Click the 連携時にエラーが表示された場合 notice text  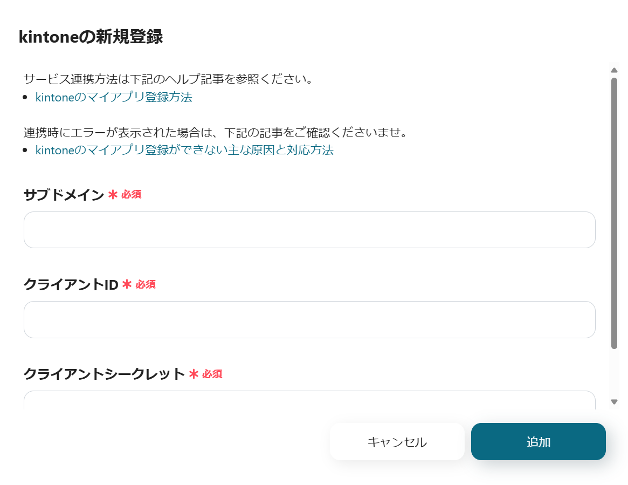[x=215, y=132]
